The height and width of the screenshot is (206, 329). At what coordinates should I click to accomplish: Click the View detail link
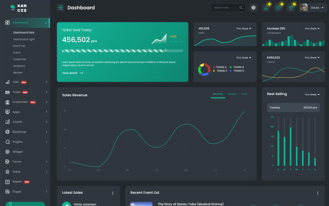tap(72, 73)
